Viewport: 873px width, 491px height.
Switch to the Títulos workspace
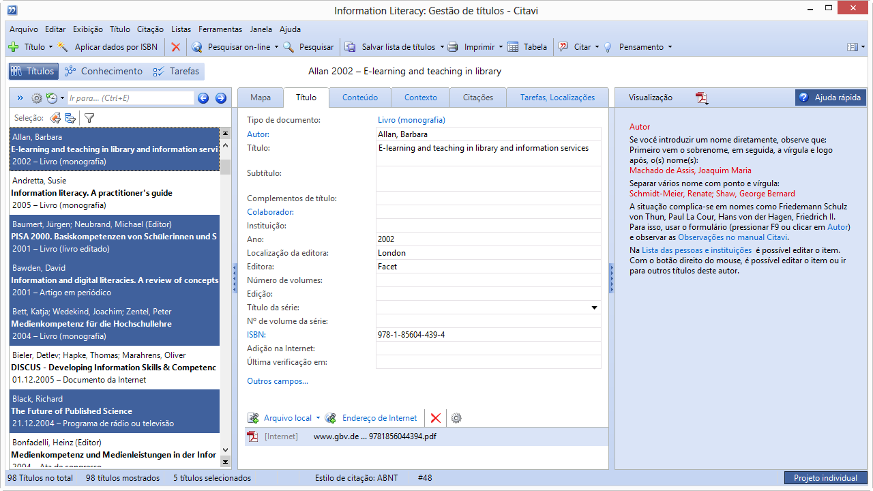33,71
